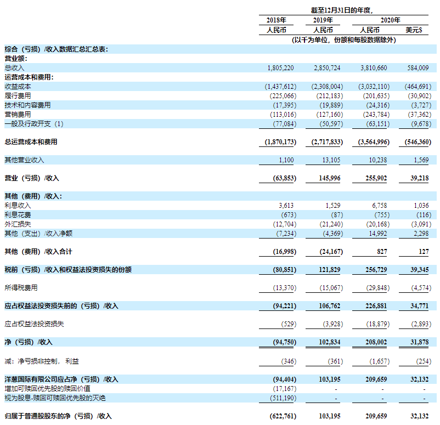Viewport: 440px width, 425px height.
Task: Select the 技术和内容费用 row label
Action: click(x=27, y=105)
